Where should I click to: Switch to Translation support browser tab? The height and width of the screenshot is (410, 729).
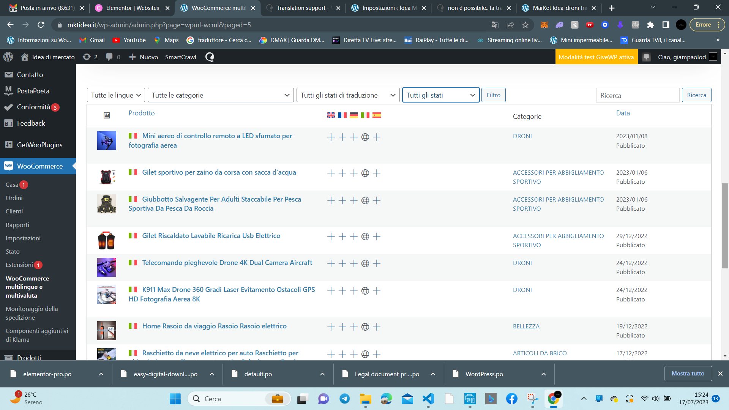303,8
